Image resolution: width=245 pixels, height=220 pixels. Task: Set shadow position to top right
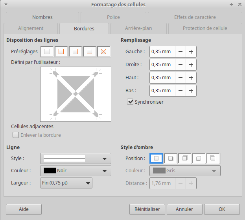(x=184, y=158)
